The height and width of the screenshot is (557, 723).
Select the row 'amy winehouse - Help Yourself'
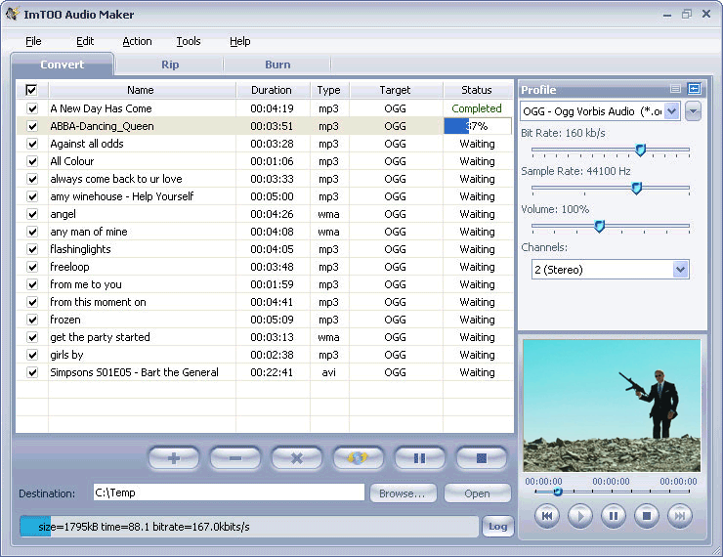click(x=265, y=196)
